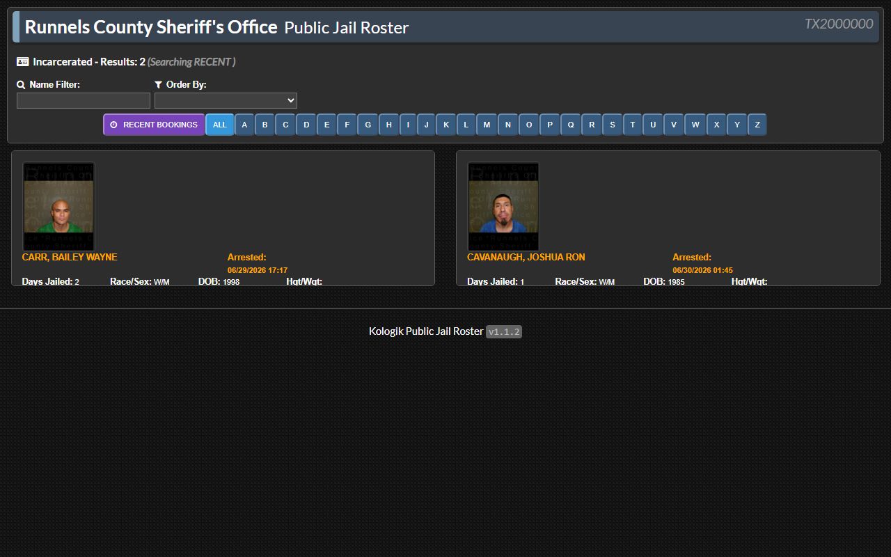Click the TX2000000 agency code

click(839, 24)
